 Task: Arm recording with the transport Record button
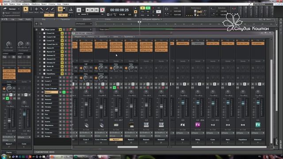[x=102, y=10]
